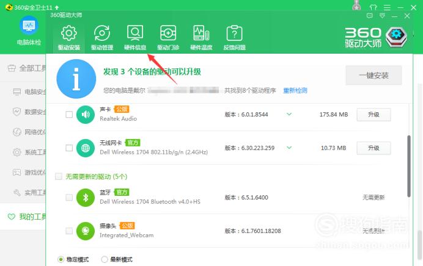This screenshot has height=266, width=423.
Task: Click 无需更新 in the 蓝牙 row
Action: pos(373,197)
